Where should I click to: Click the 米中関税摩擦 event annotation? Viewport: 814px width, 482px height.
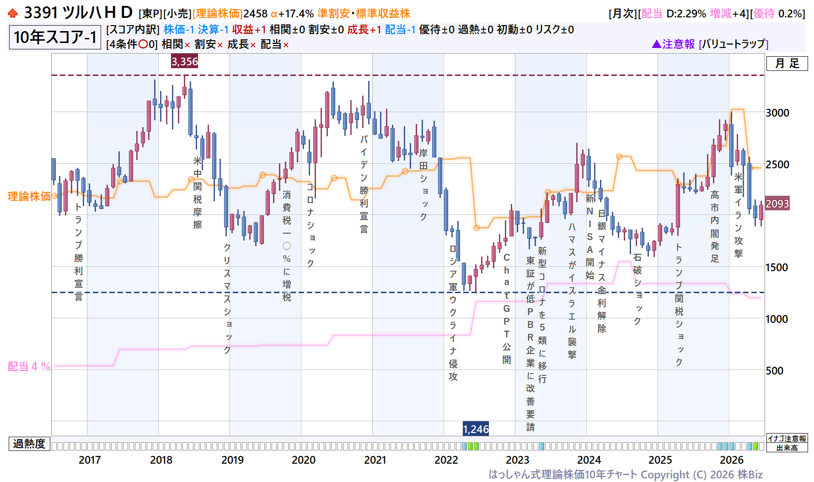click(x=198, y=193)
